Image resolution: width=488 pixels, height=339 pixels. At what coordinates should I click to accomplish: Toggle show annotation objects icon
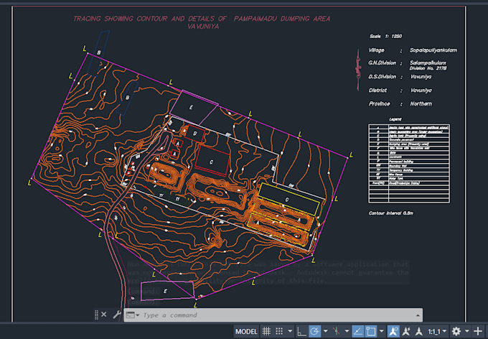[x=393, y=332]
